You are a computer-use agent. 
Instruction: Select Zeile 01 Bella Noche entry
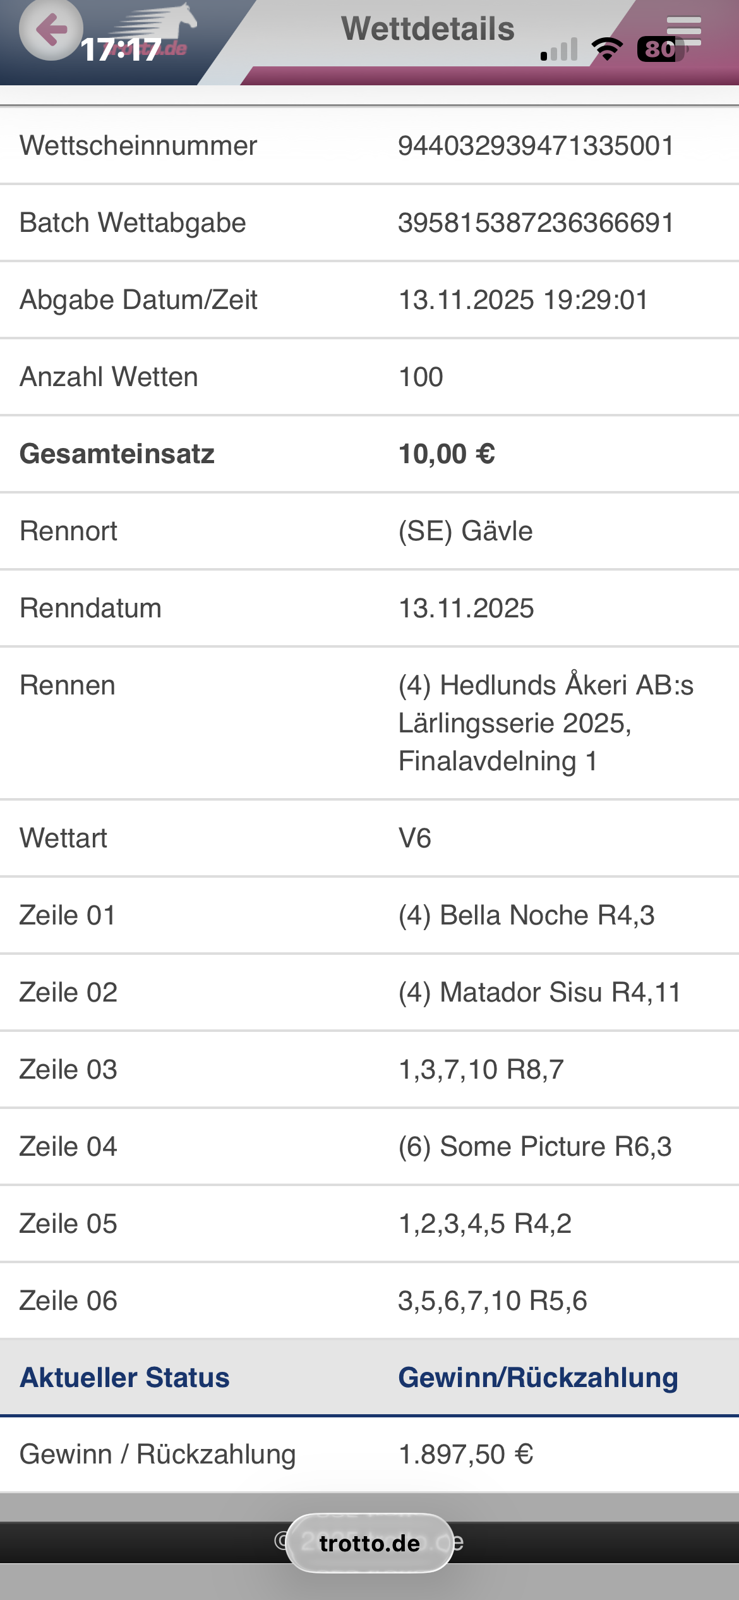(x=526, y=916)
